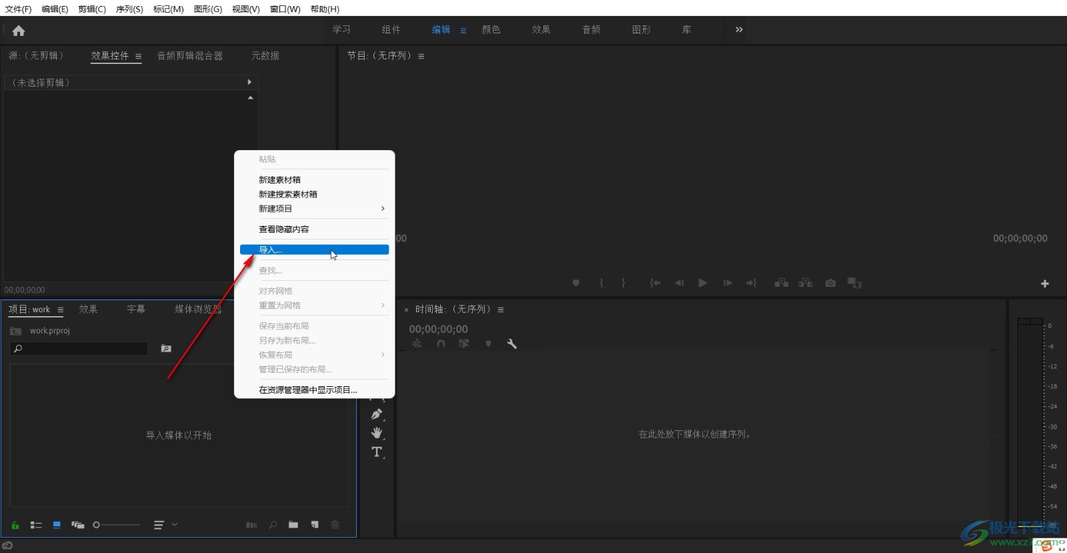Image resolution: width=1067 pixels, height=553 pixels.
Task: Toggle linked selection in timeline
Action: [463, 344]
